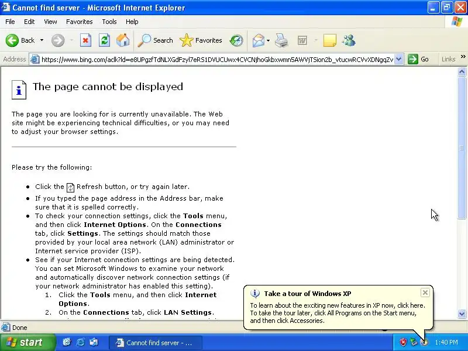
Task: Click the bing.com URL address field
Action: point(217,60)
